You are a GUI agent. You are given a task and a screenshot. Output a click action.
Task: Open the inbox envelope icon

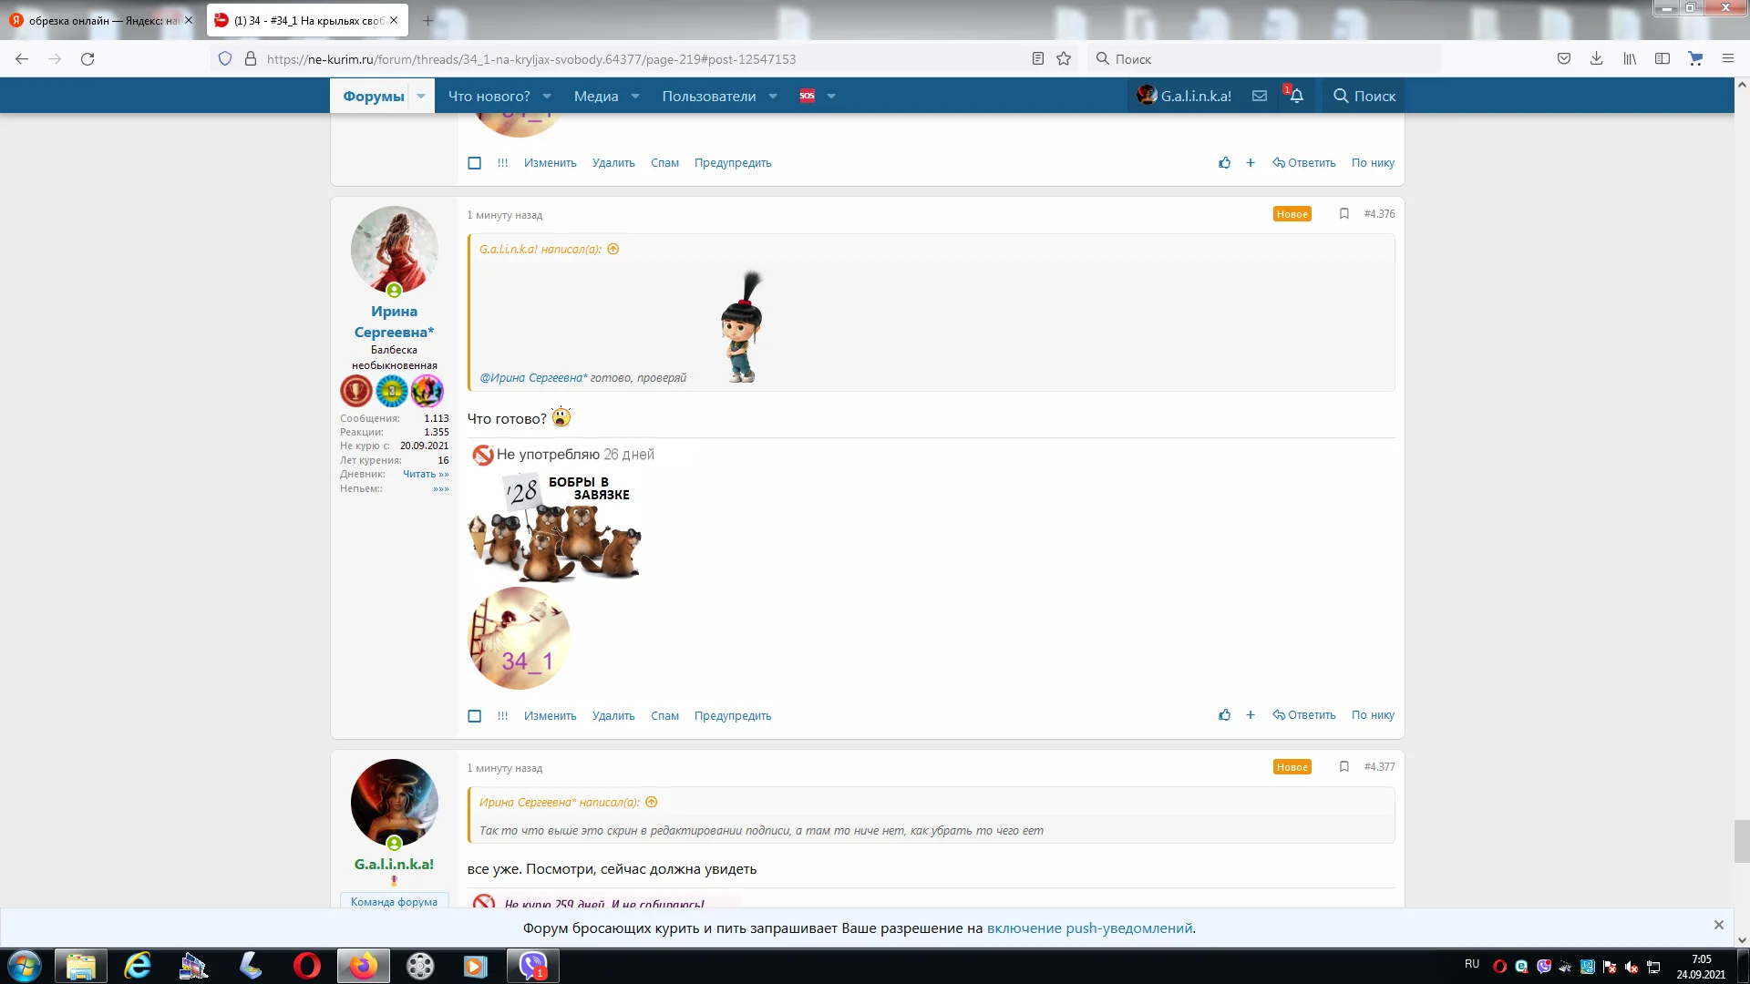(1259, 96)
